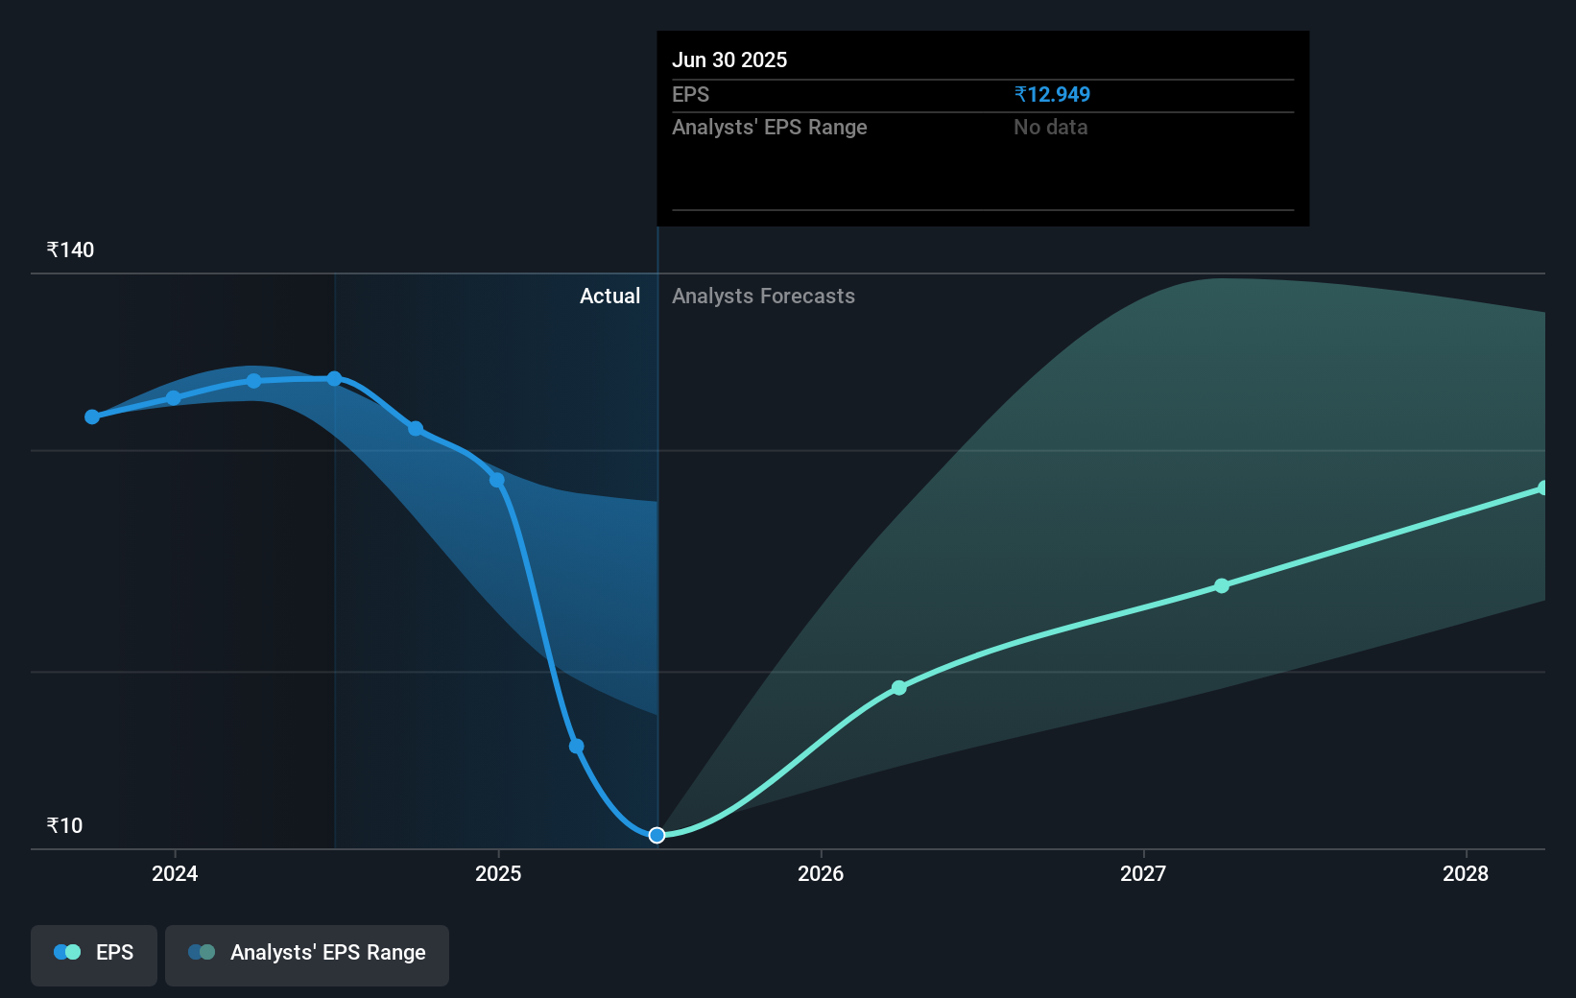This screenshot has height=998, width=1576.
Task: Click the EPS legend blue-teal dot icon
Action: tap(67, 952)
